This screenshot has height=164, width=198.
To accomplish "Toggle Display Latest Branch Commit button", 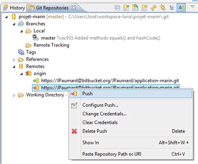I will coord(181,8).
